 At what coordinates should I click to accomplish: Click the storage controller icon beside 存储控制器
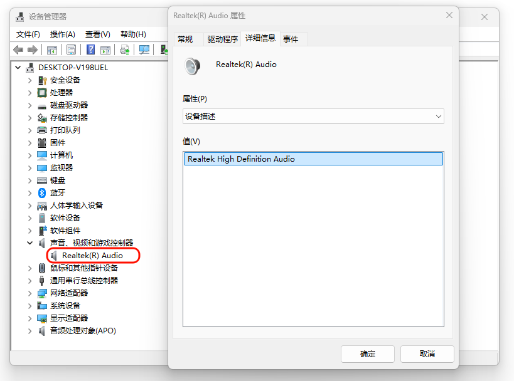(42, 118)
